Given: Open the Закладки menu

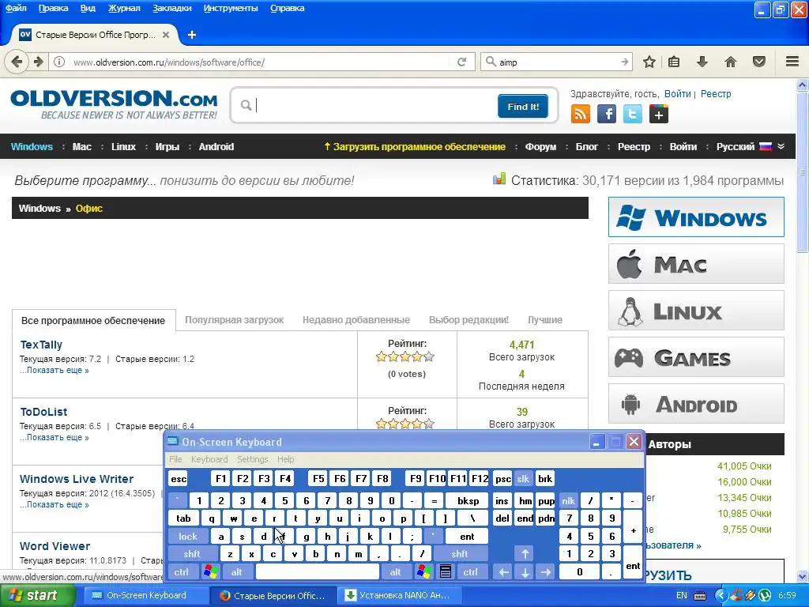Looking at the screenshot, I should (x=171, y=8).
